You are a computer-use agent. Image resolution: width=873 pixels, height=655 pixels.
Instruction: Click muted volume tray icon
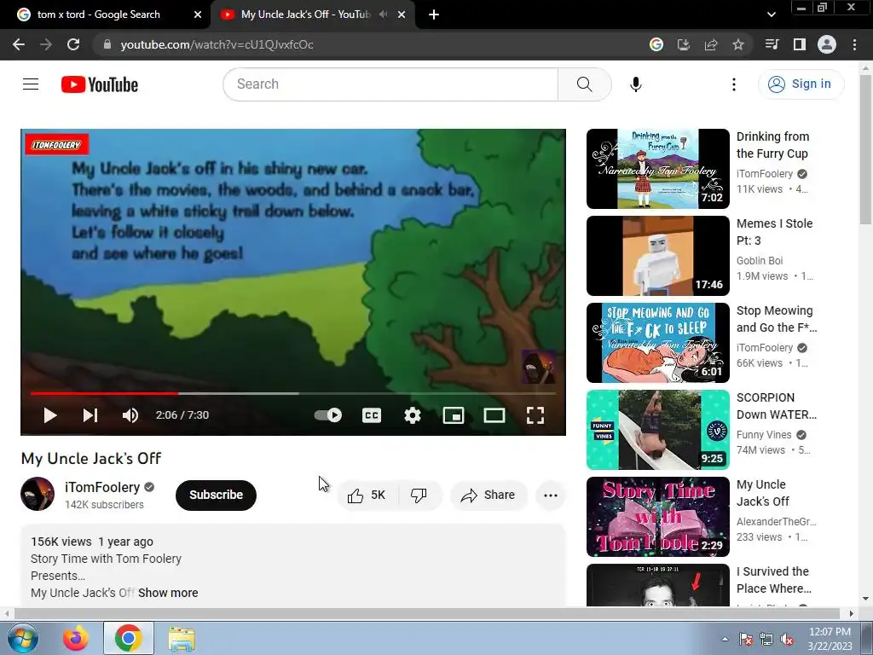pyautogui.click(x=787, y=639)
